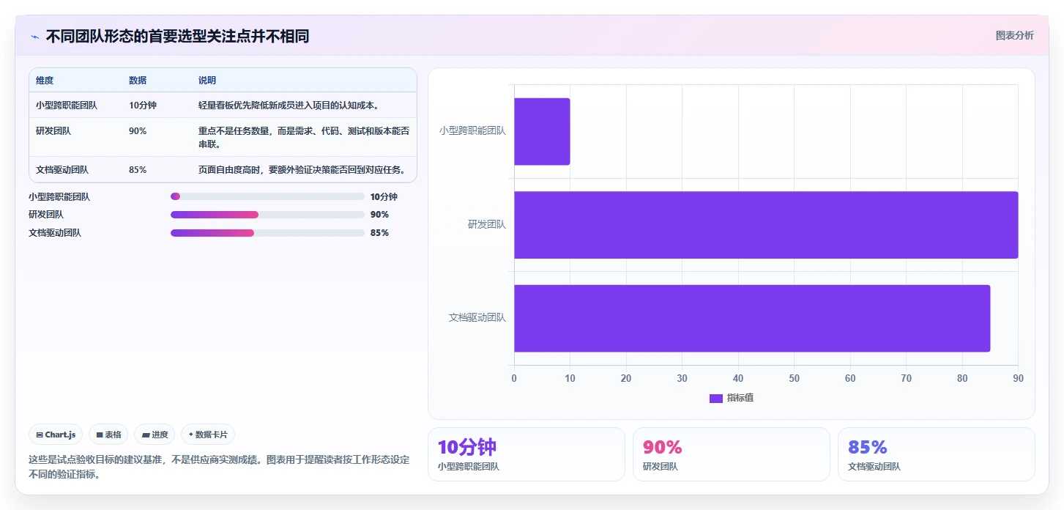The image size is (1064, 510).
Task: Click the 指标值 legend text
Action: click(x=740, y=398)
